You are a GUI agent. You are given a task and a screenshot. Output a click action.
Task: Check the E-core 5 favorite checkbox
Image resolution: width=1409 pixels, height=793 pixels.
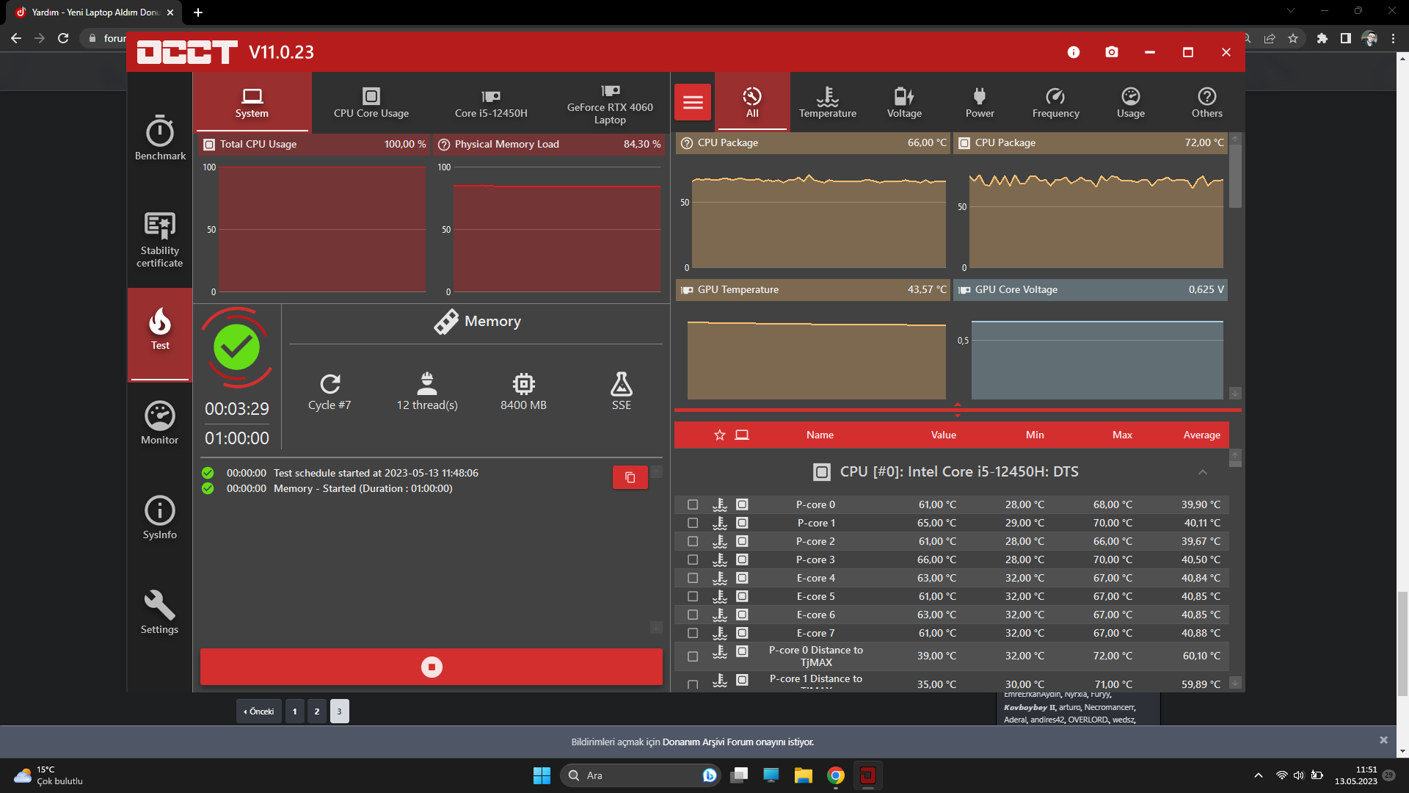point(693,596)
